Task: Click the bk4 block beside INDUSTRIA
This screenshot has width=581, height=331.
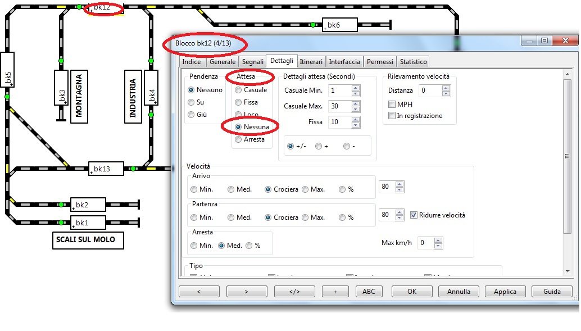Action: click(x=151, y=88)
